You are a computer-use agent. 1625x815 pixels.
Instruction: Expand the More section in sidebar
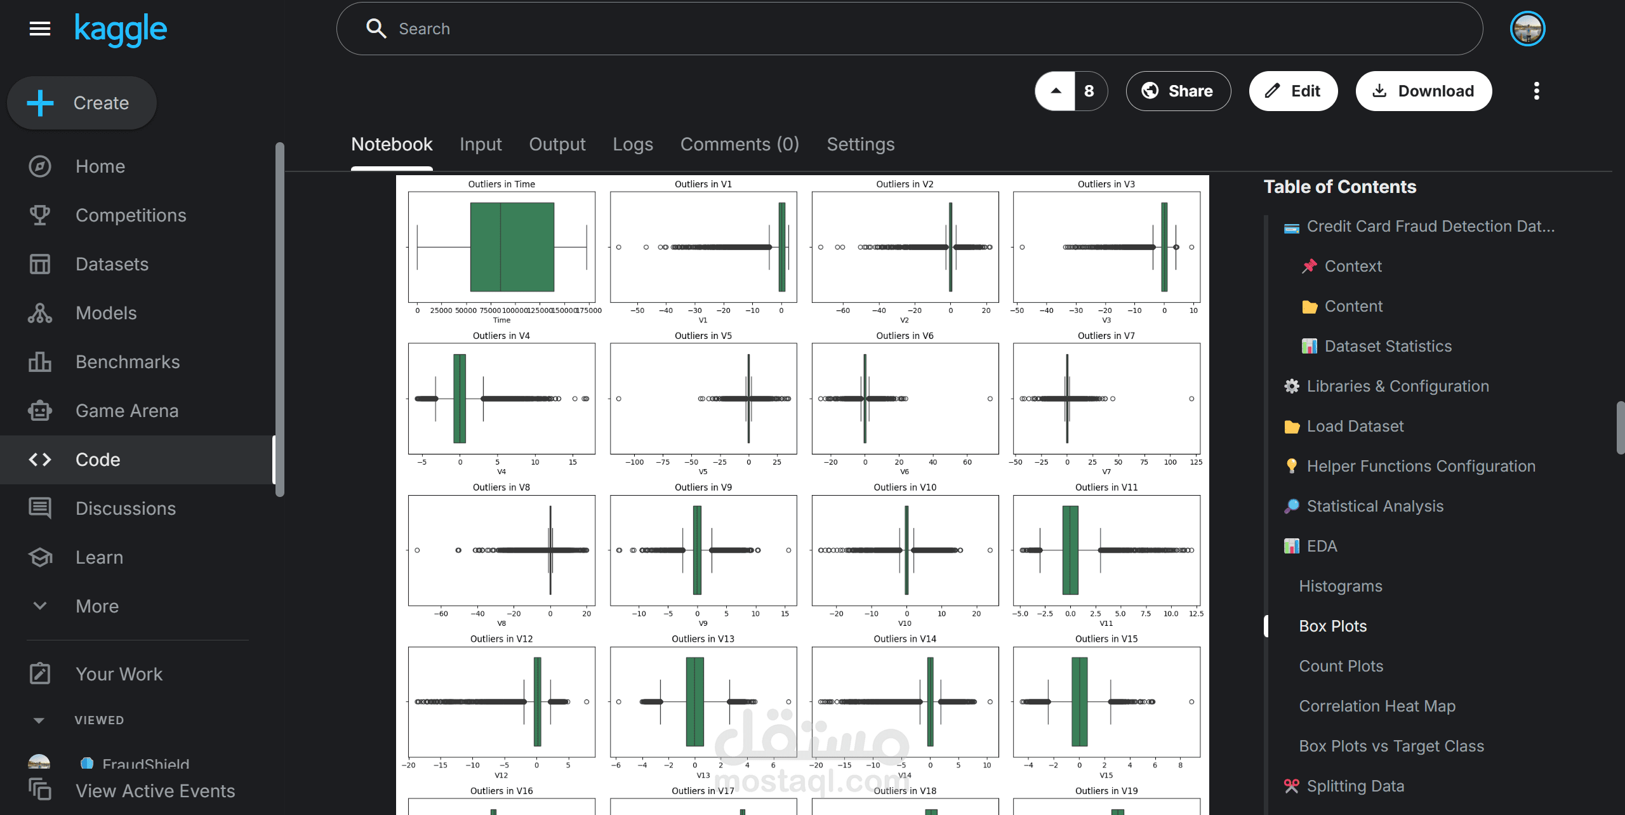39,606
